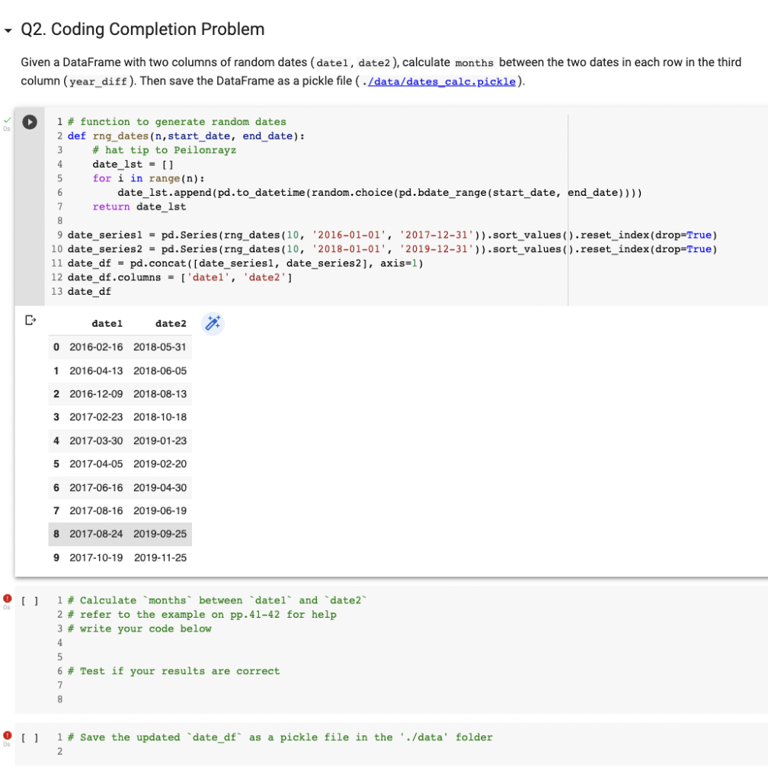Click the error icon on the months calculation cell
Viewport: 768px width, 780px height.
(7, 599)
